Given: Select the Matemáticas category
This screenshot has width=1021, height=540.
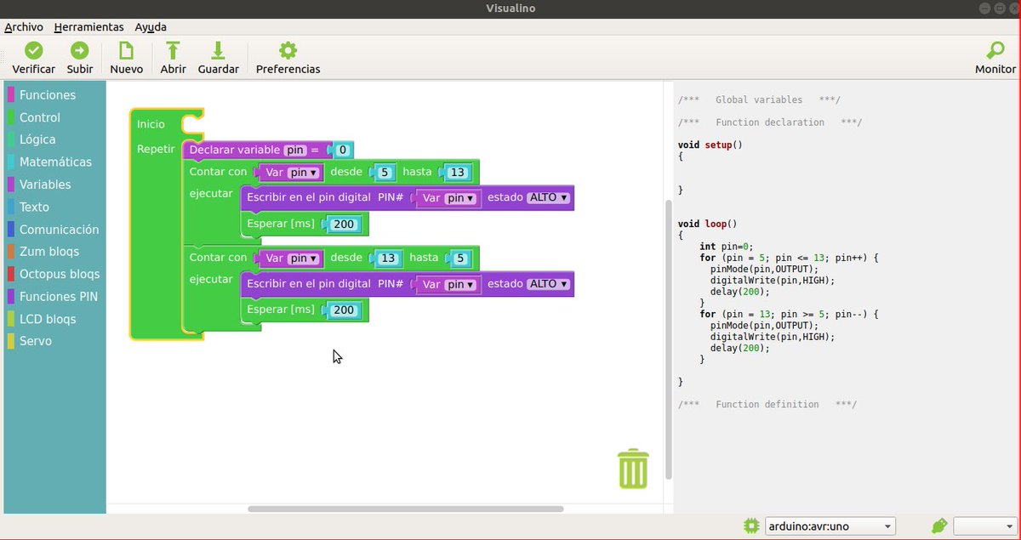Looking at the screenshot, I should (54, 162).
